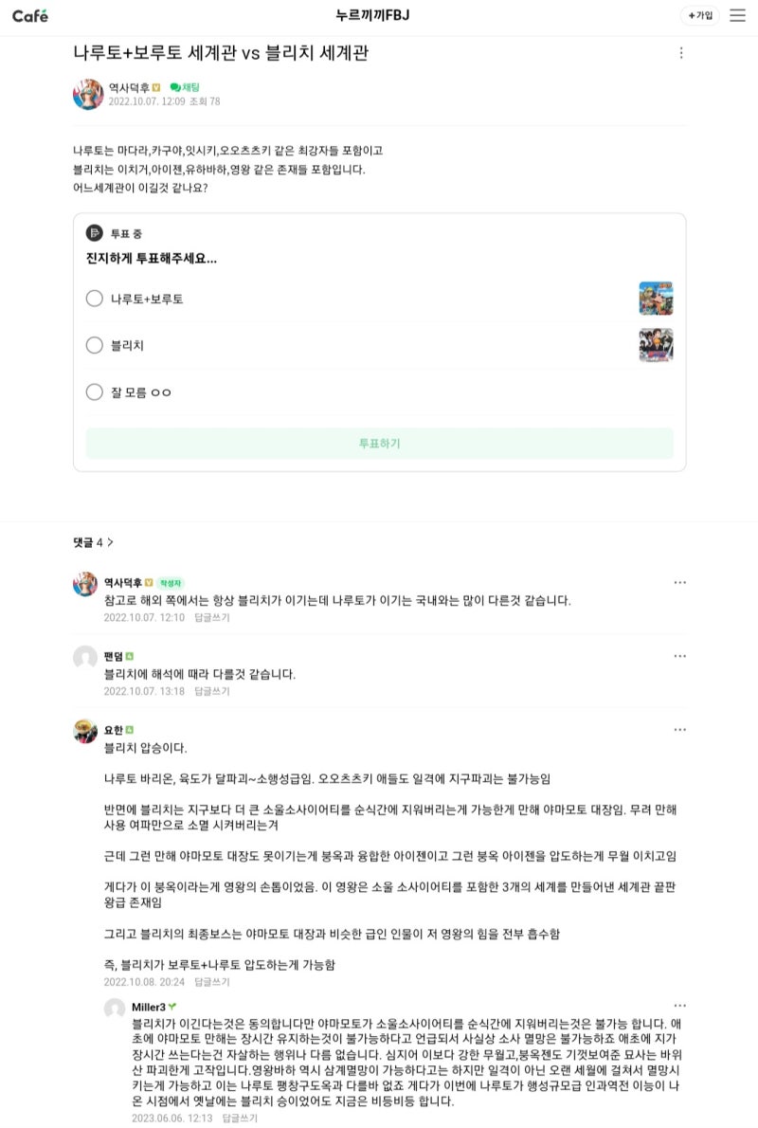Image resolution: width=758 pixels, height=1128 pixels.
Task: Open the post's three-dot options menu
Action: [x=680, y=53]
